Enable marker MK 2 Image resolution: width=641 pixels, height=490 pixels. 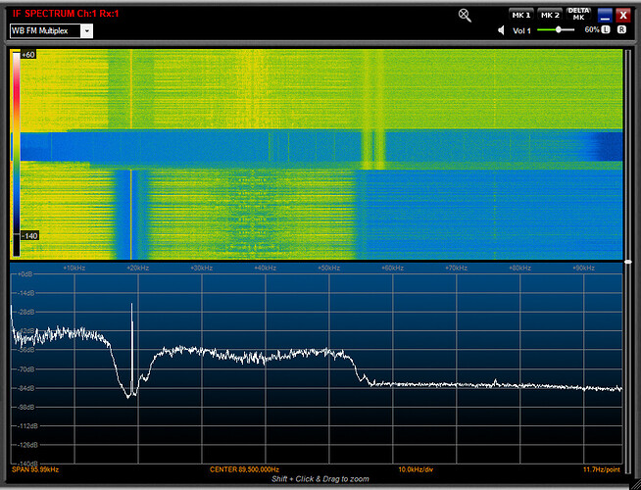point(550,15)
